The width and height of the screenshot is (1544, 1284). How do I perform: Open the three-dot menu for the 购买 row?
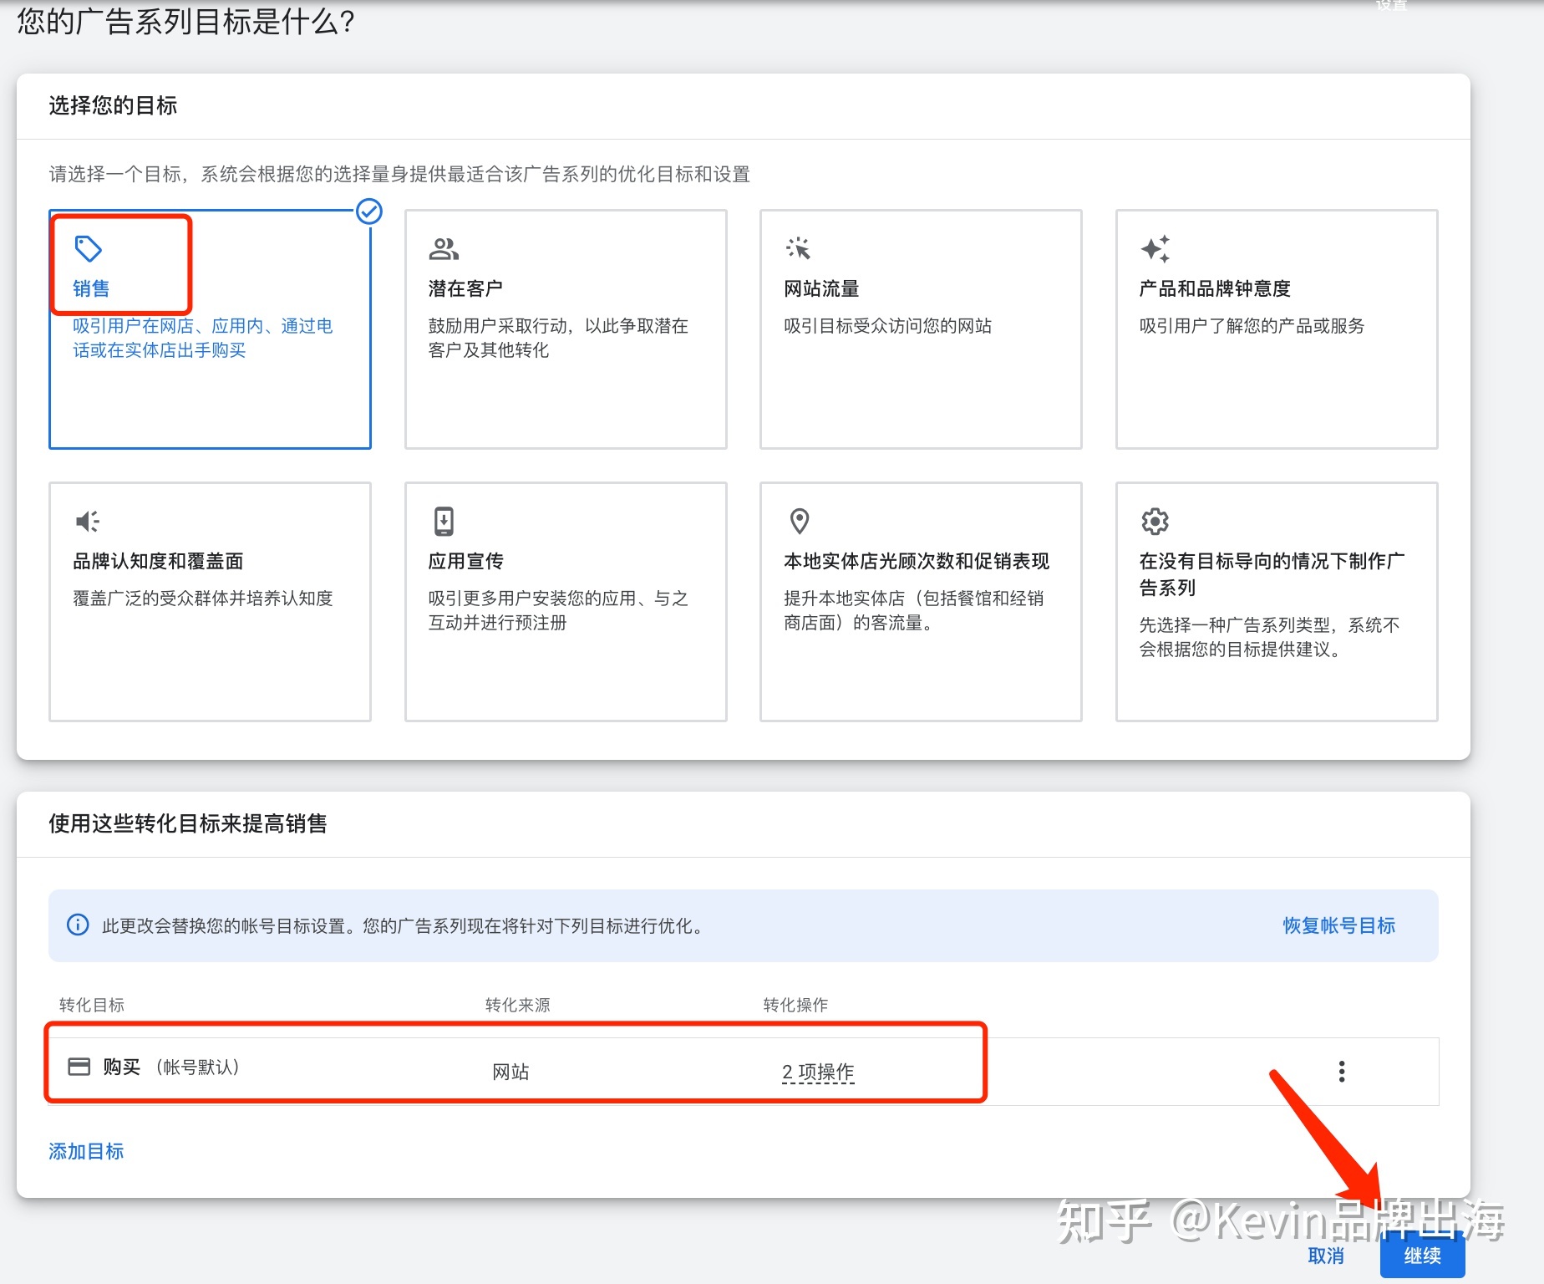point(1342,1071)
